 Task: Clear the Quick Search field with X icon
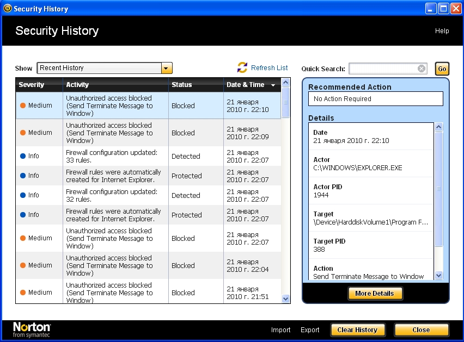click(422, 69)
